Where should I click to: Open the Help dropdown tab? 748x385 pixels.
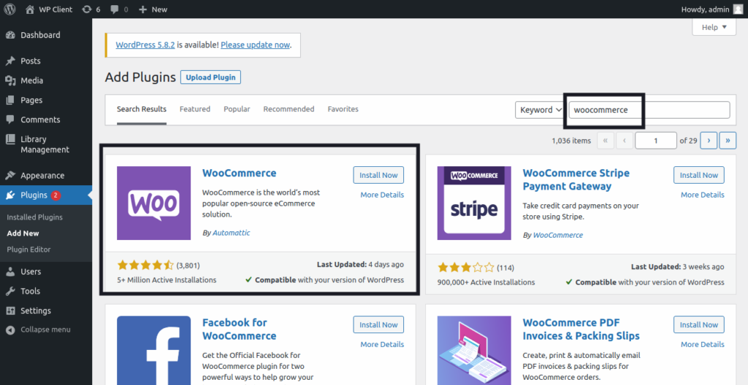pos(714,27)
